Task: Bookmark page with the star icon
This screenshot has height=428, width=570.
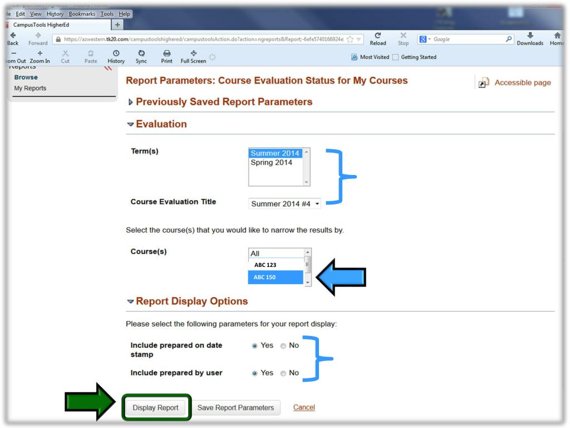Action: click(350, 40)
